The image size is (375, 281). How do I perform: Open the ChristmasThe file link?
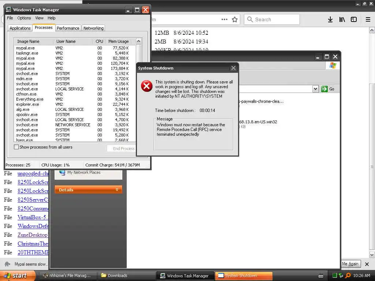coord(33,244)
